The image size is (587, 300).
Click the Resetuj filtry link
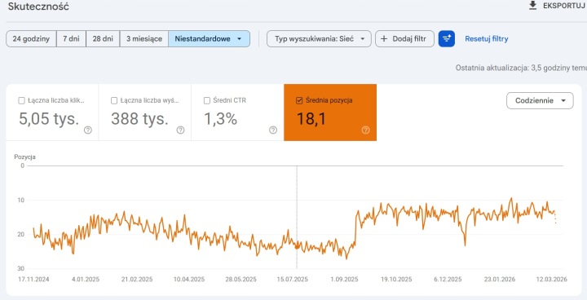486,38
